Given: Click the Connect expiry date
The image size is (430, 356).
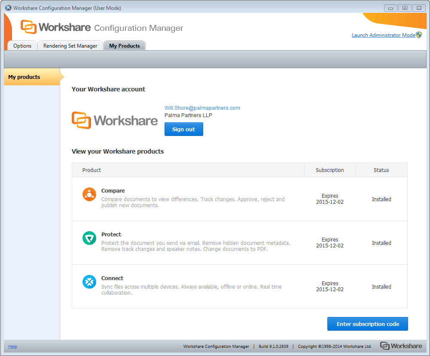Looking at the screenshot, I should (329, 287).
